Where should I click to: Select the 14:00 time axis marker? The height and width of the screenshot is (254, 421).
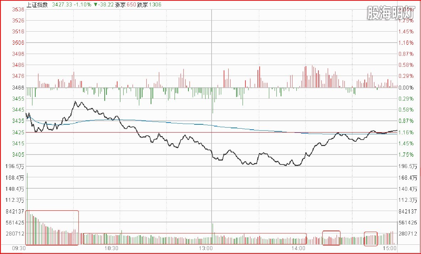(x=298, y=248)
